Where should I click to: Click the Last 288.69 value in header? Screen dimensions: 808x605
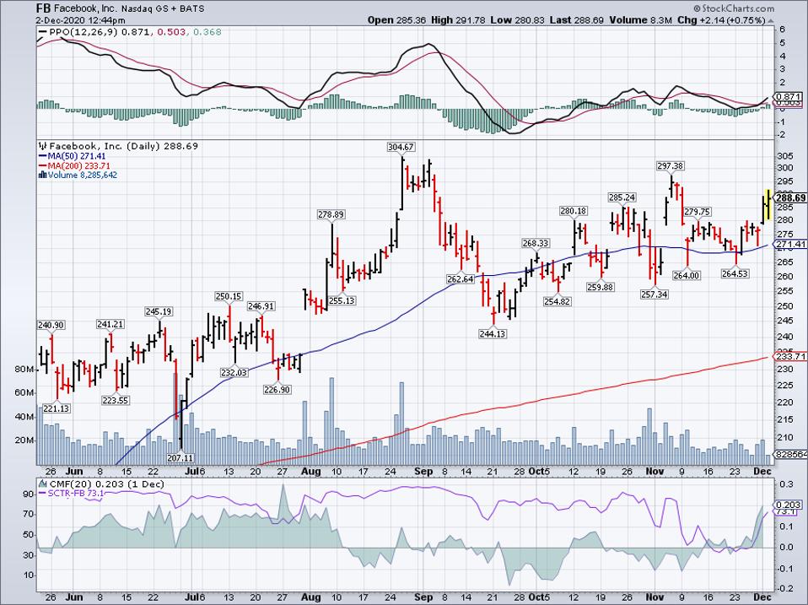(x=577, y=20)
